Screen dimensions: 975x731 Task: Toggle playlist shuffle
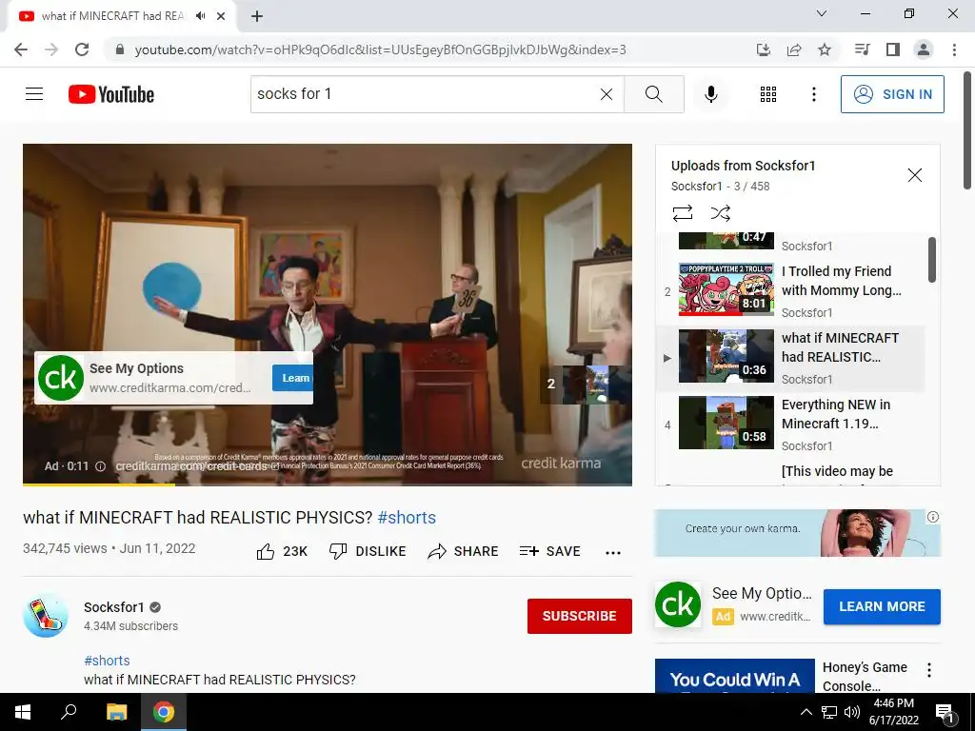[x=720, y=213]
